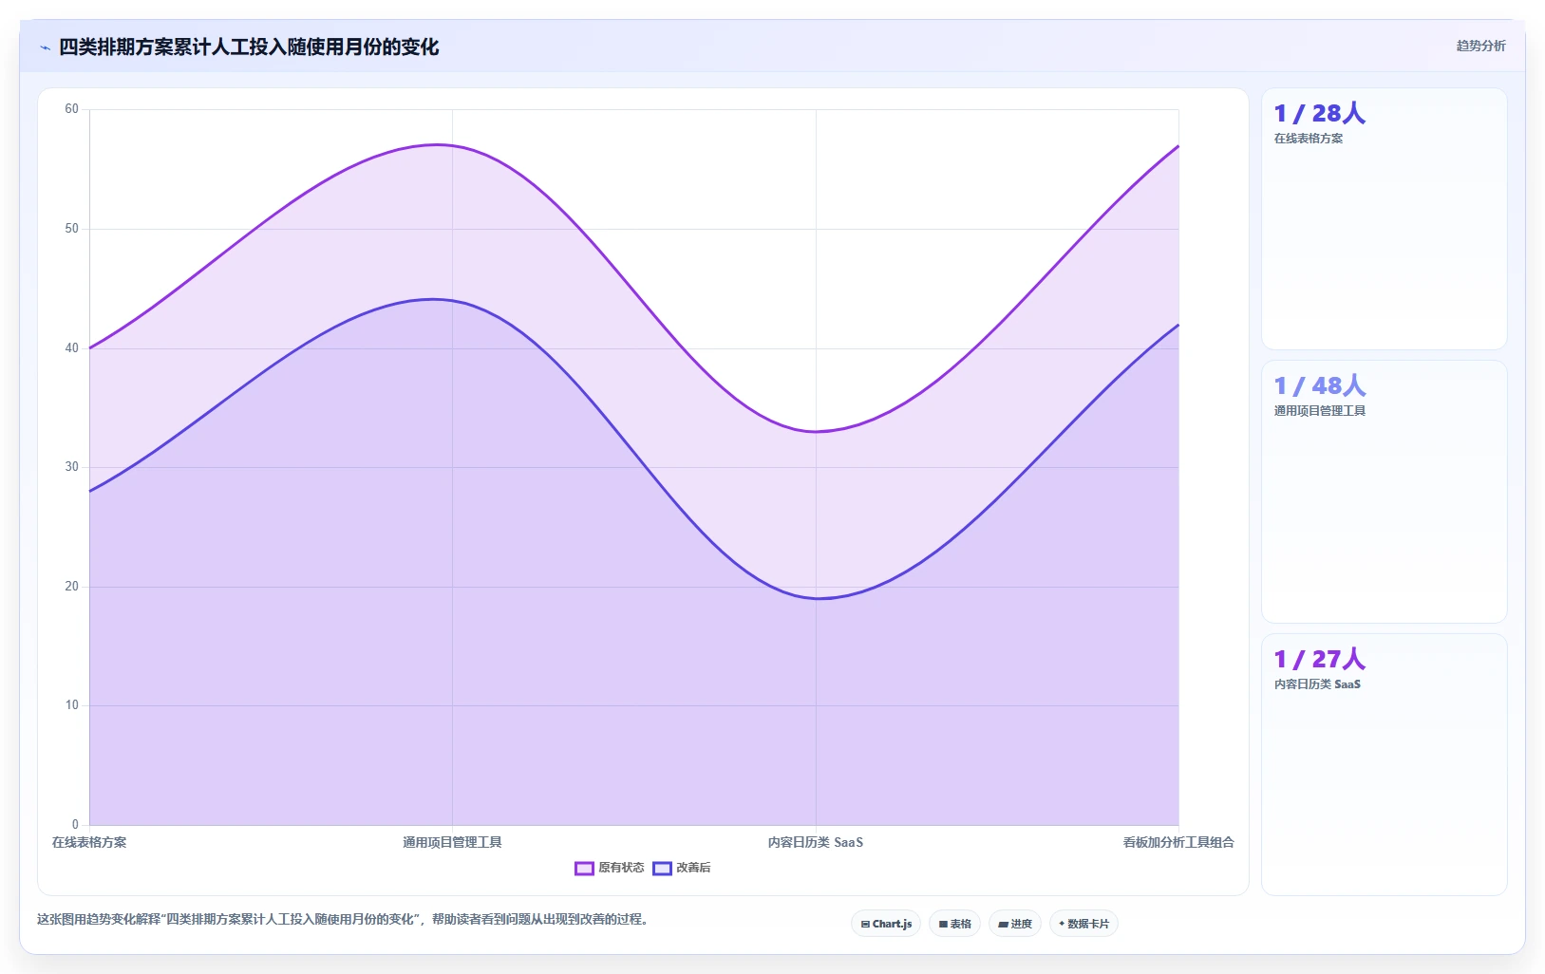Image resolution: width=1545 pixels, height=974 pixels.
Task: Toggle the 改善后 legend swatch
Action: (x=662, y=868)
